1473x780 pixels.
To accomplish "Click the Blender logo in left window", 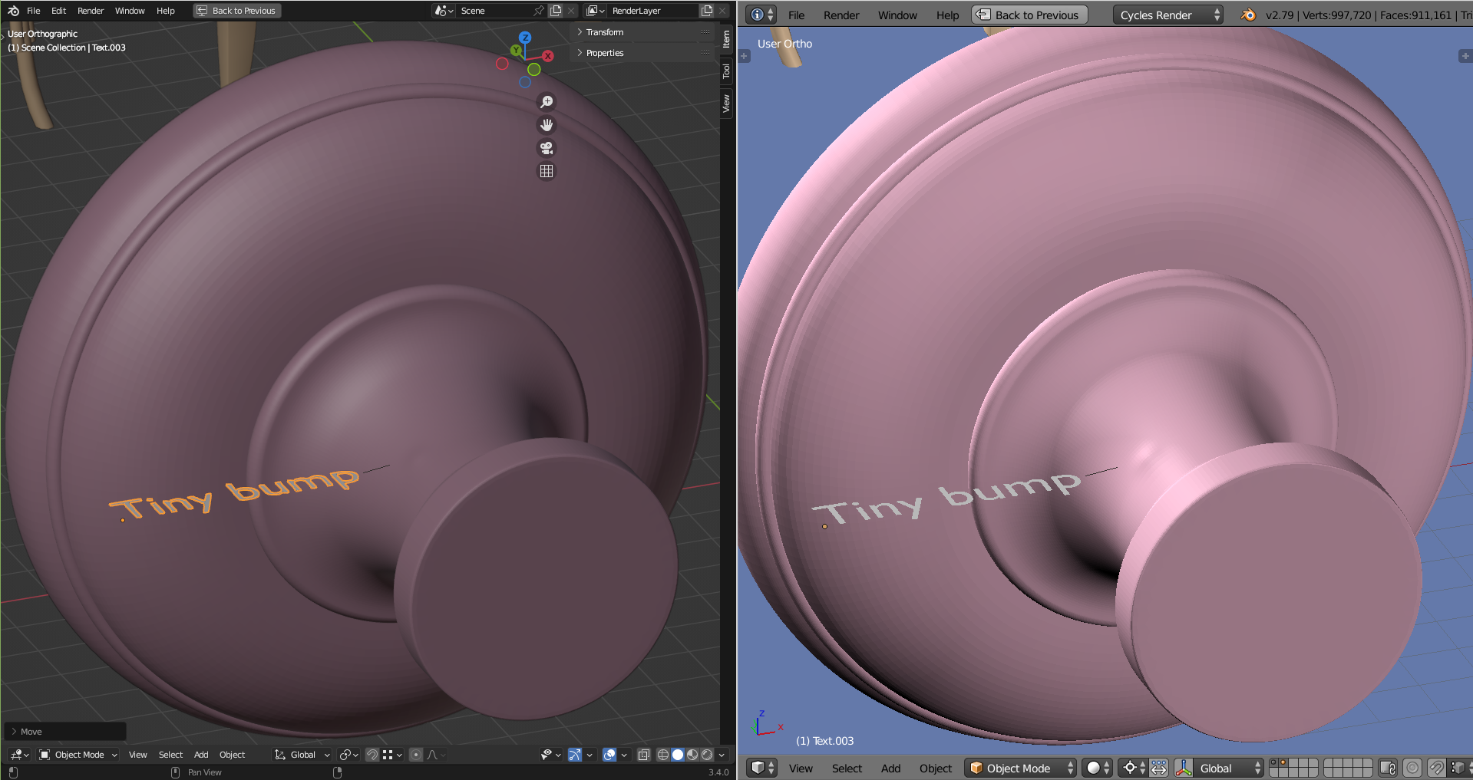I will [13, 11].
